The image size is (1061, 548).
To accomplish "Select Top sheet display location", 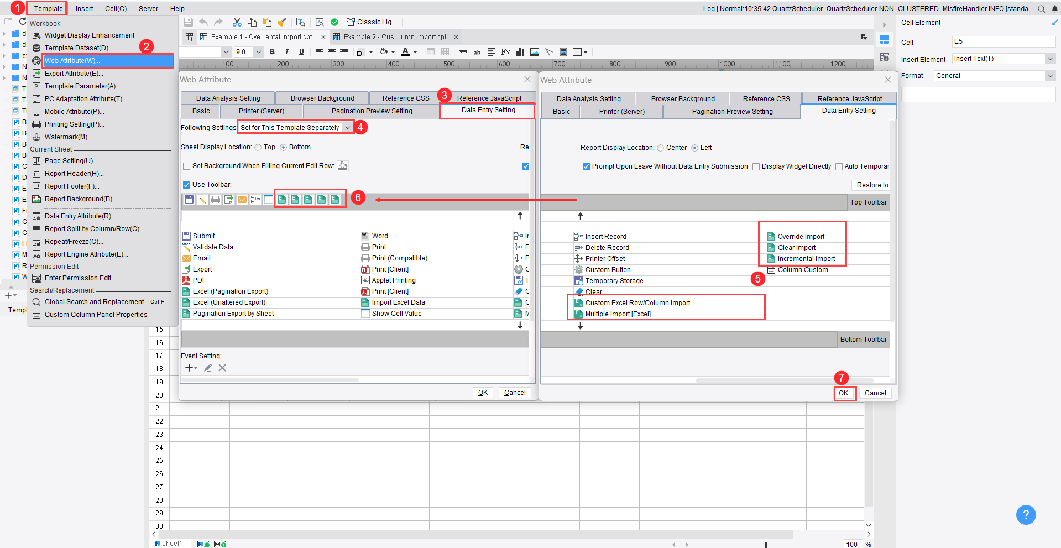I will click(258, 148).
